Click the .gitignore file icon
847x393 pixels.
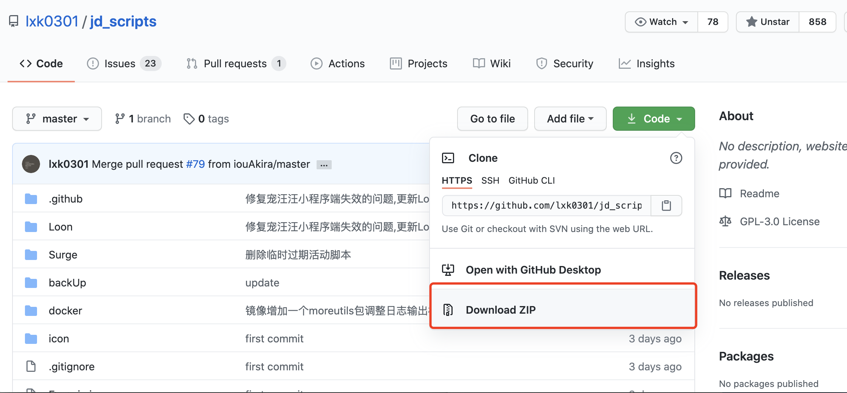(x=31, y=366)
